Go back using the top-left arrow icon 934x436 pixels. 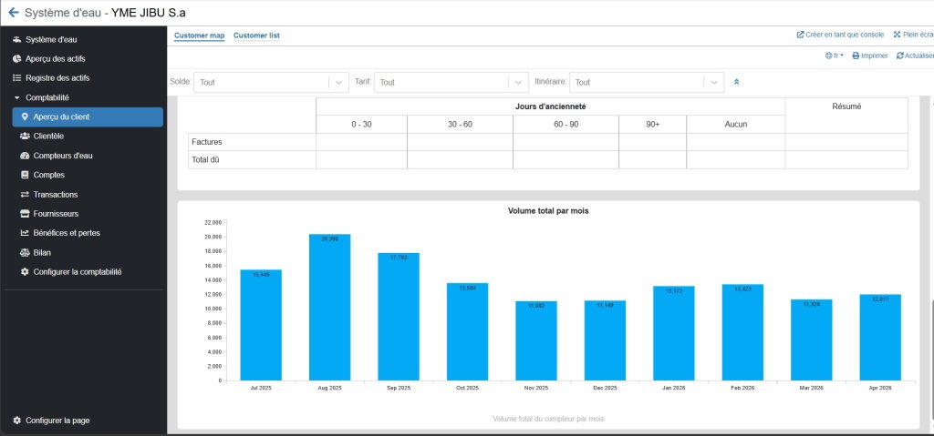pos(13,13)
